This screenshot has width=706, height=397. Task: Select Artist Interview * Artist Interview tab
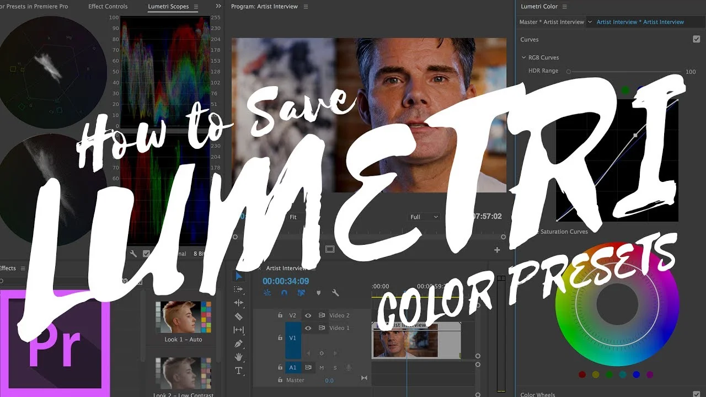click(x=640, y=22)
